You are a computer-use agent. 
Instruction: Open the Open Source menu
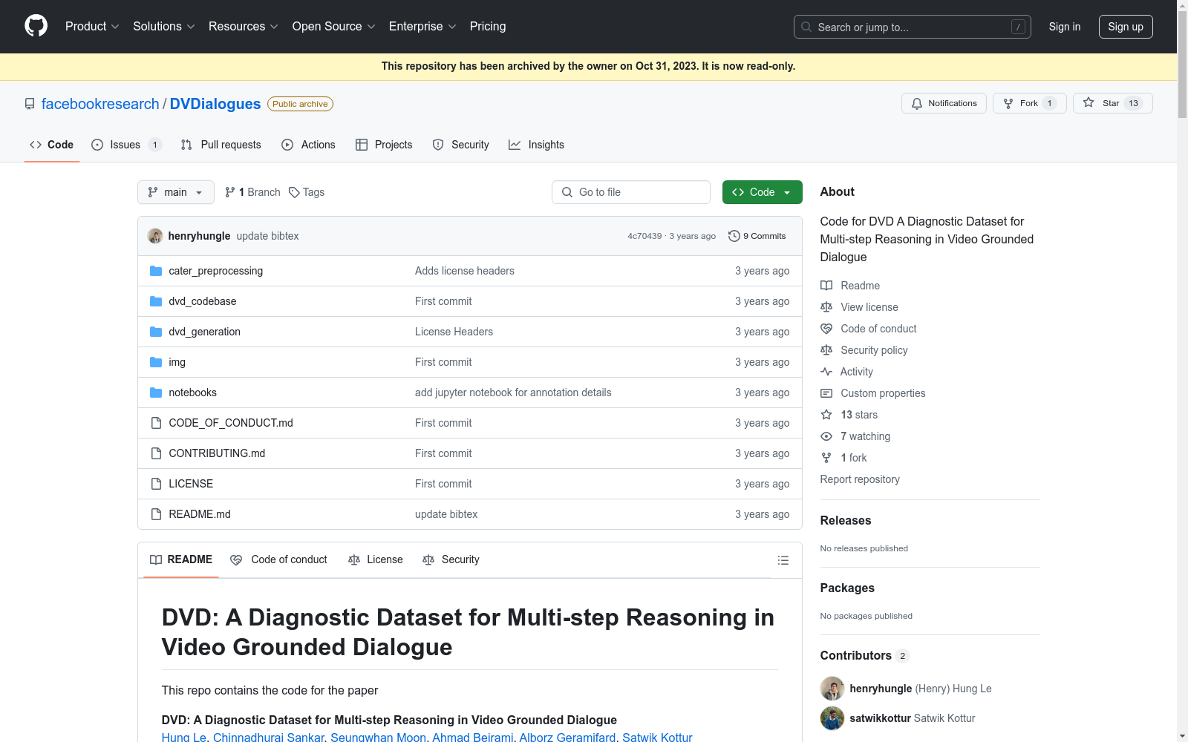[x=333, y=27]
